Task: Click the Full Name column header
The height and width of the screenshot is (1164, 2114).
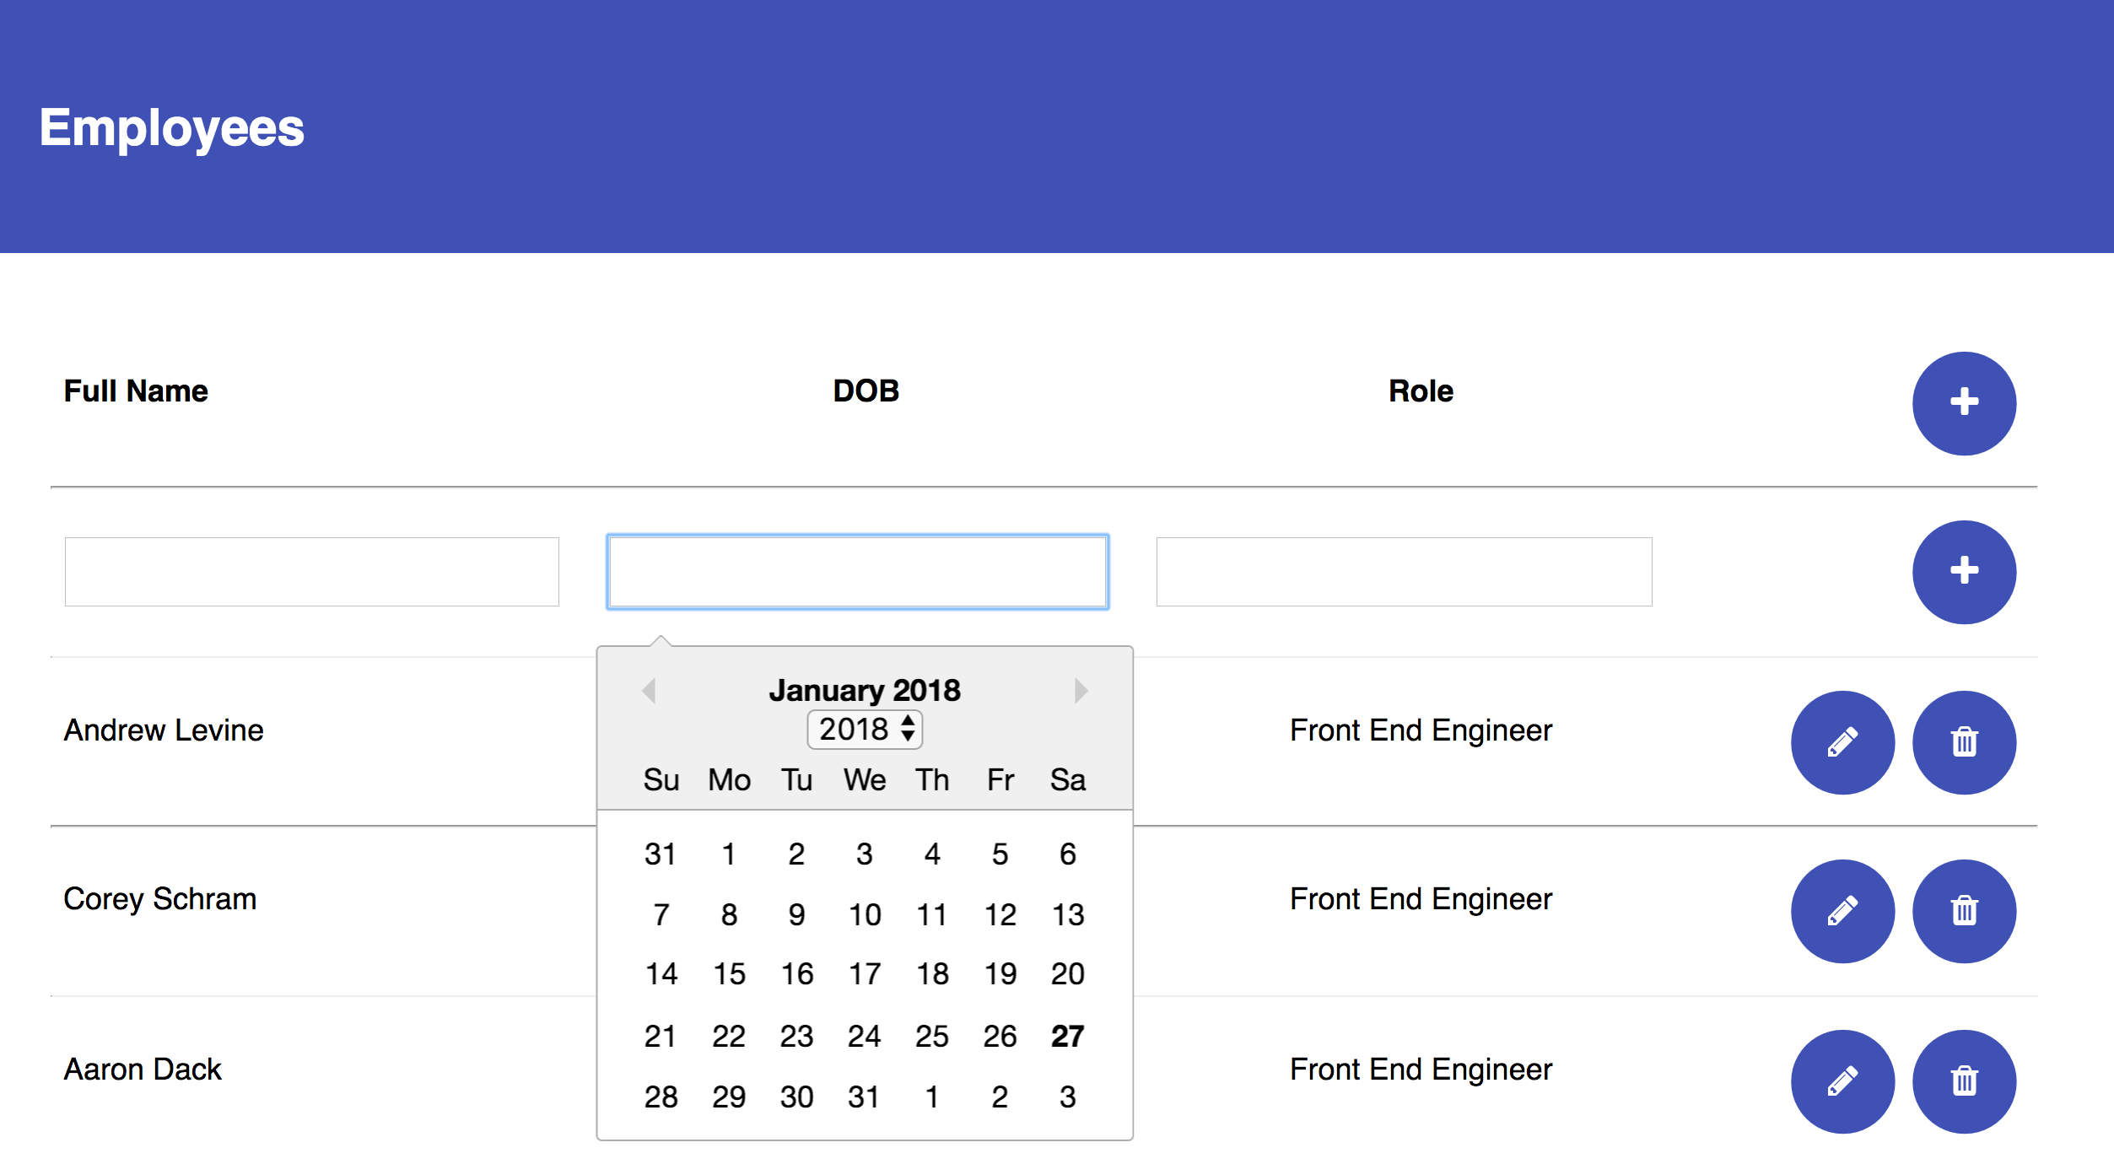Action: tap(136, 391)
